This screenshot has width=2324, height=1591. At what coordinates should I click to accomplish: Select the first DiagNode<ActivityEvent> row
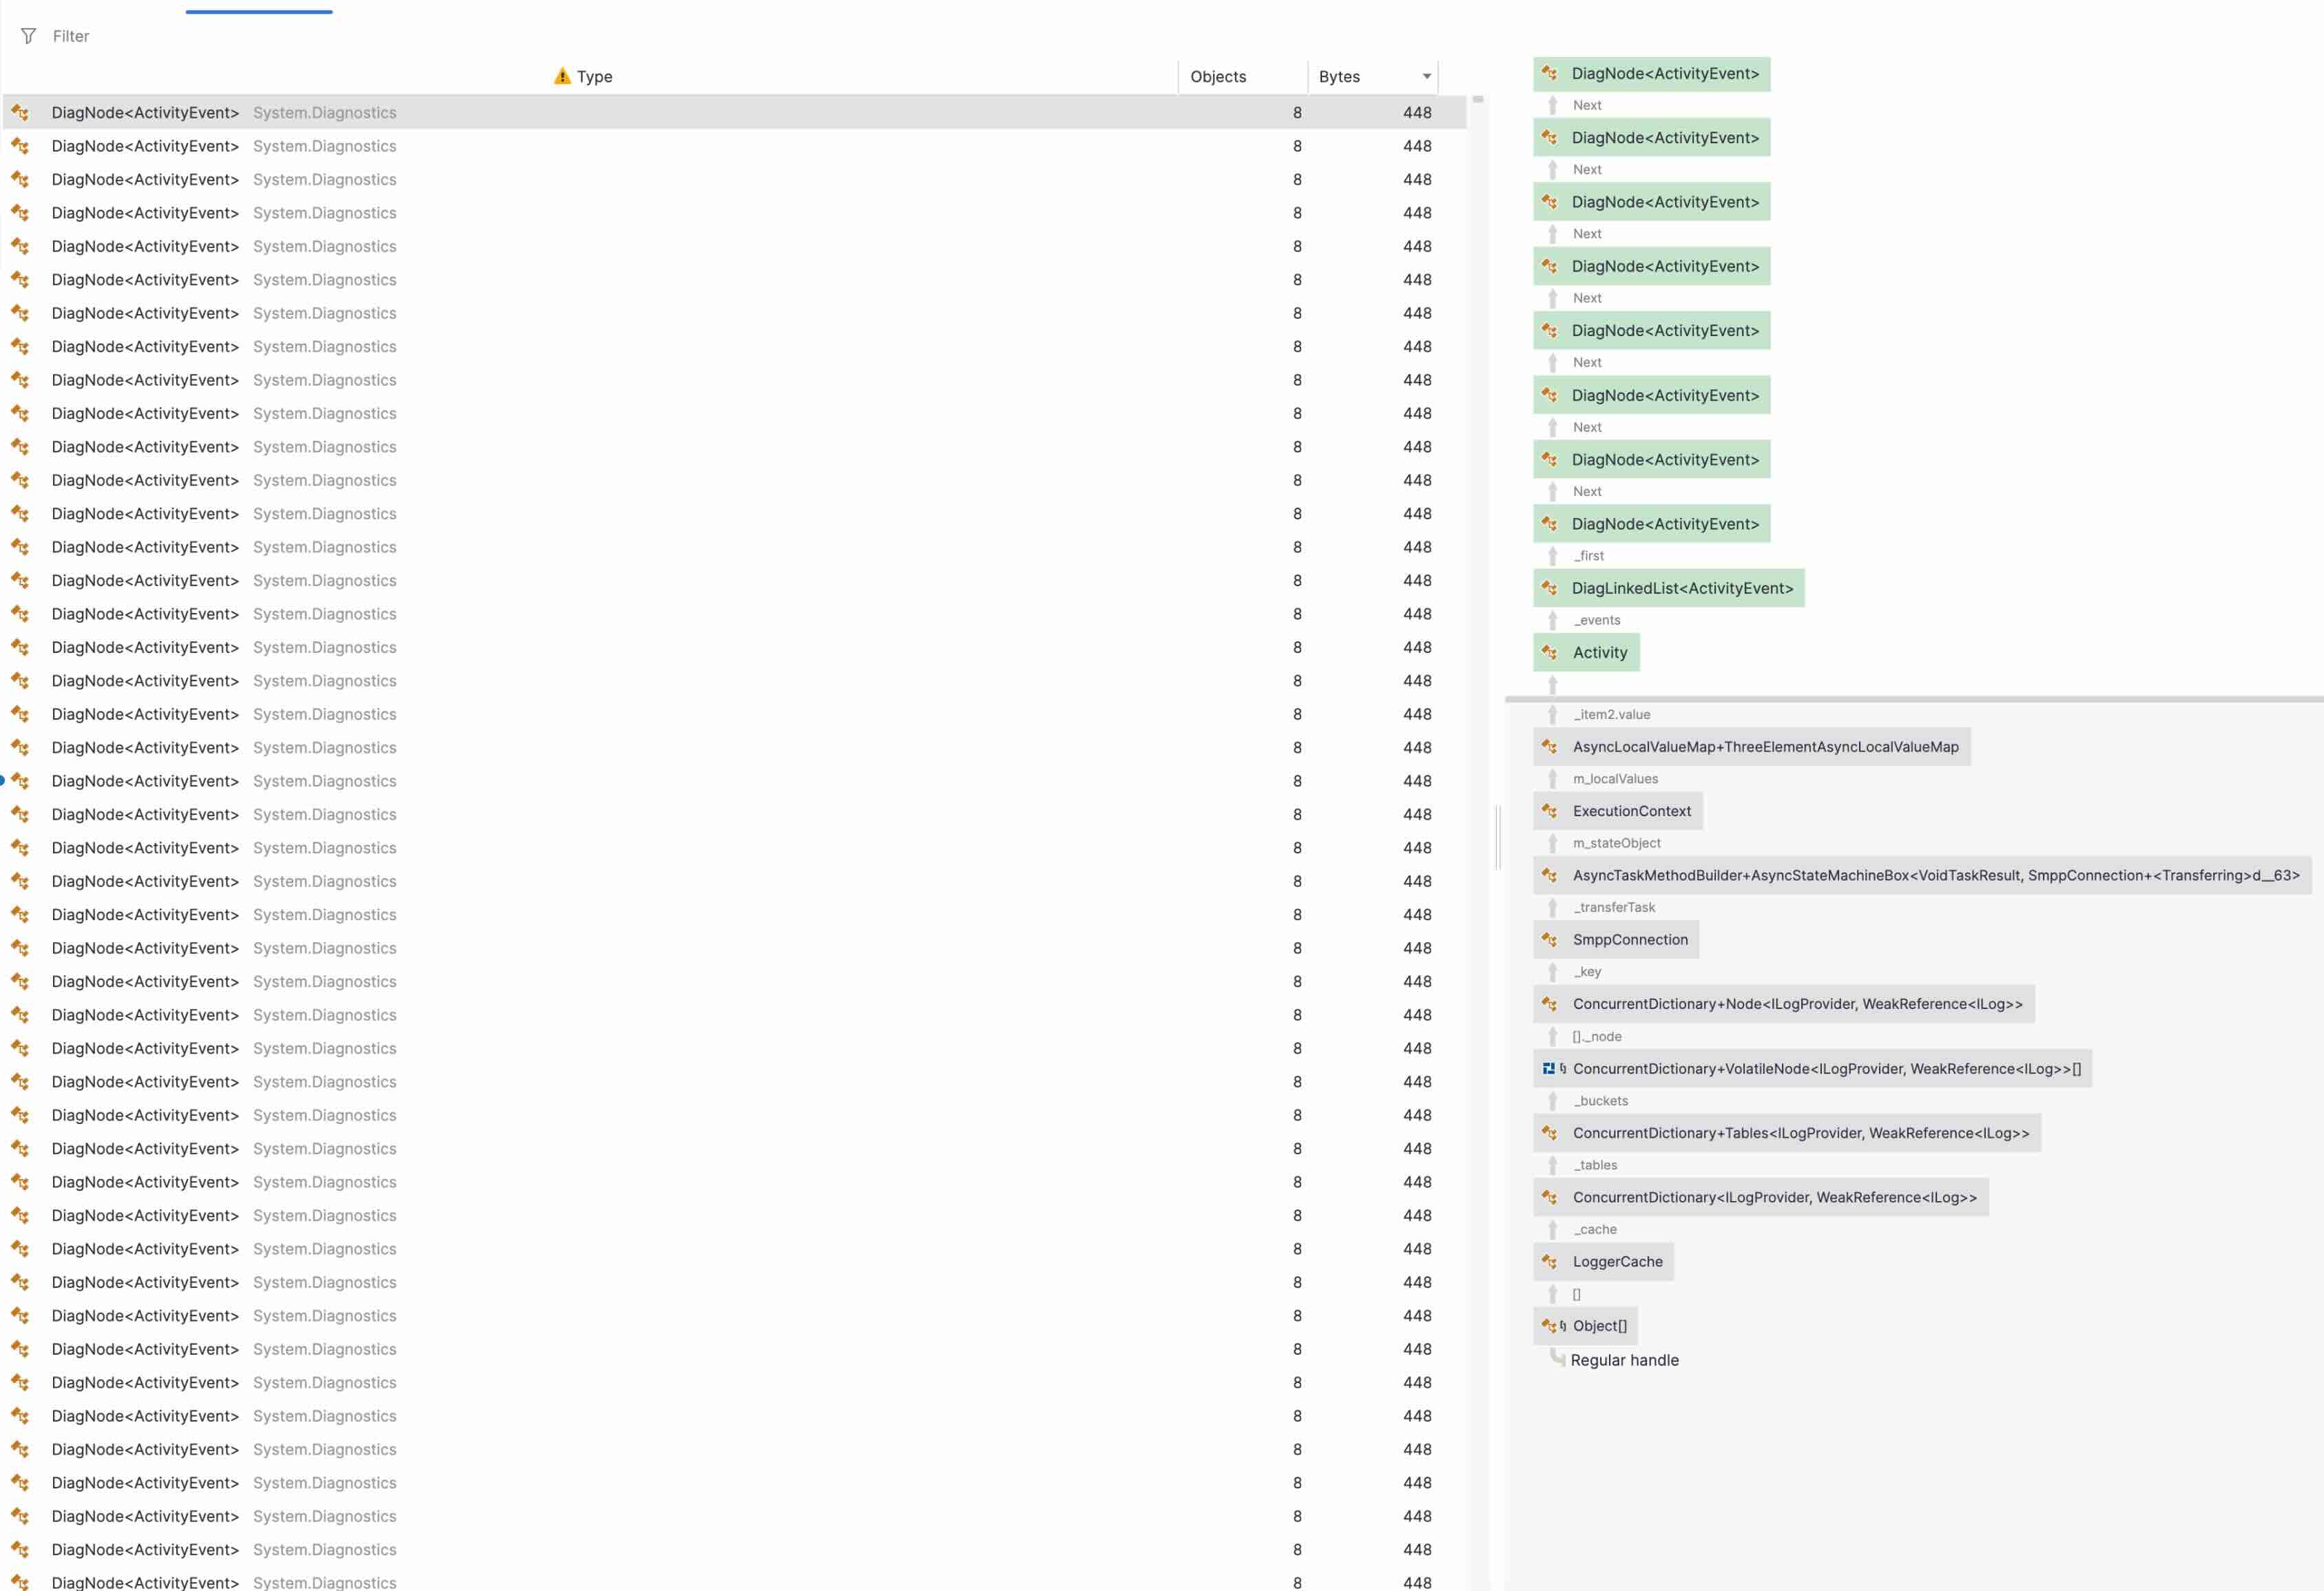click(x=145, y=113)
